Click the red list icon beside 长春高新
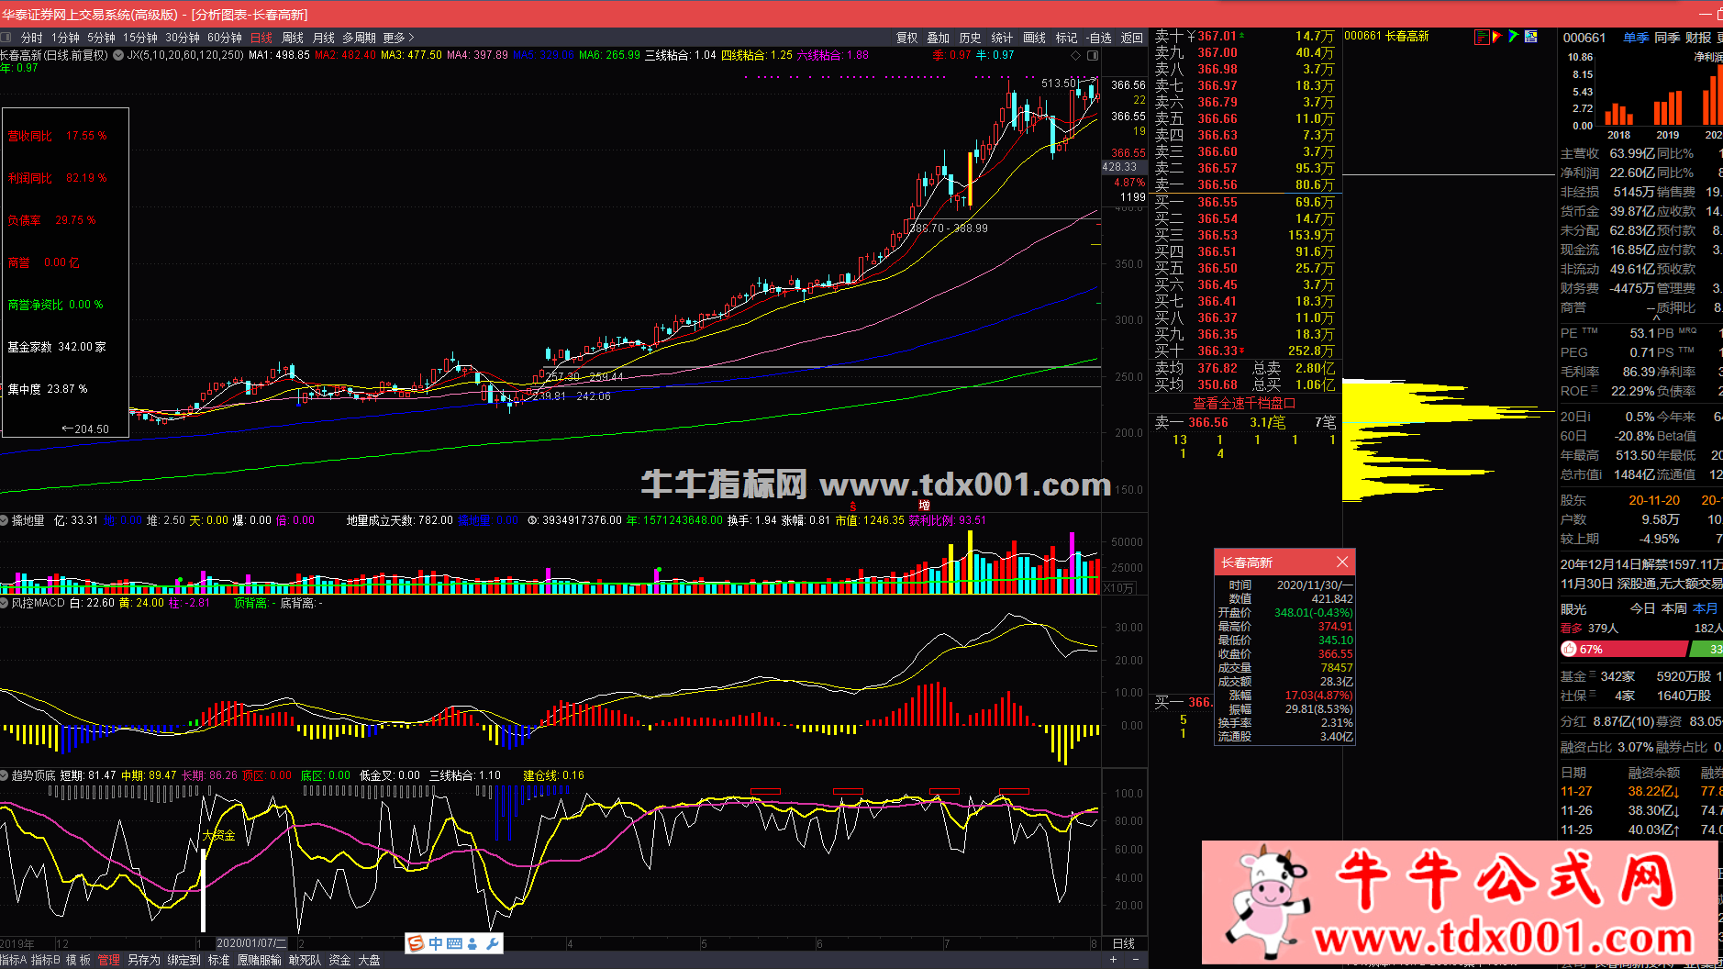The width and height of the screenshot is (1723, 969). pyautogui.click(x=1481, y=37)
